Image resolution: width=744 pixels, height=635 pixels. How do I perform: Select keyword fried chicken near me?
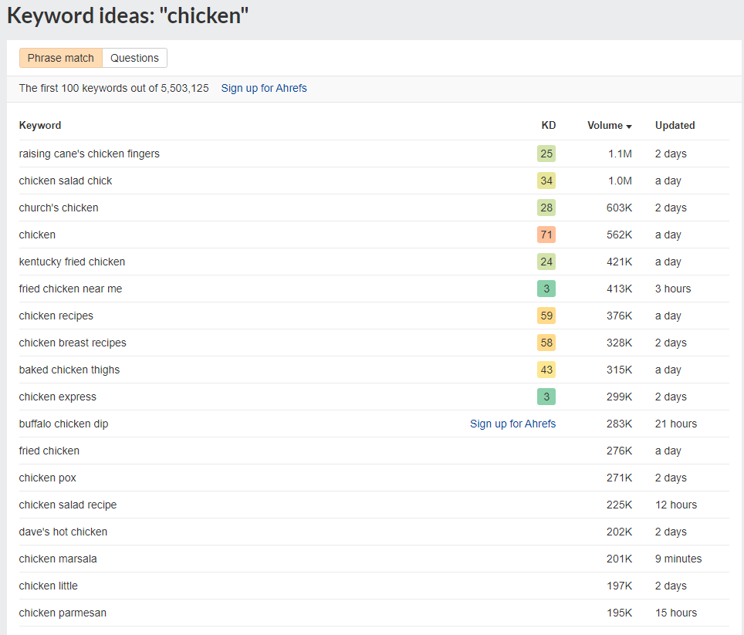coord(70,289)
